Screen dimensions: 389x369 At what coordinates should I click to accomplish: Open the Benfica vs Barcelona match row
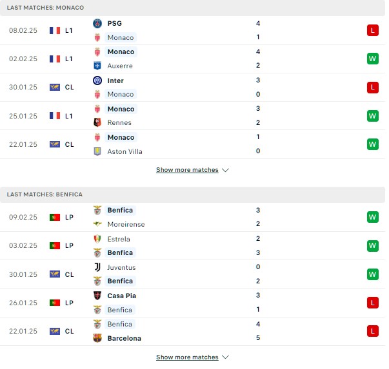coord(192,332)
